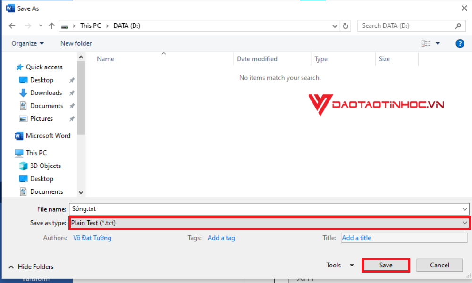Unpin Desktop using its pin icon

coord(72,80)
